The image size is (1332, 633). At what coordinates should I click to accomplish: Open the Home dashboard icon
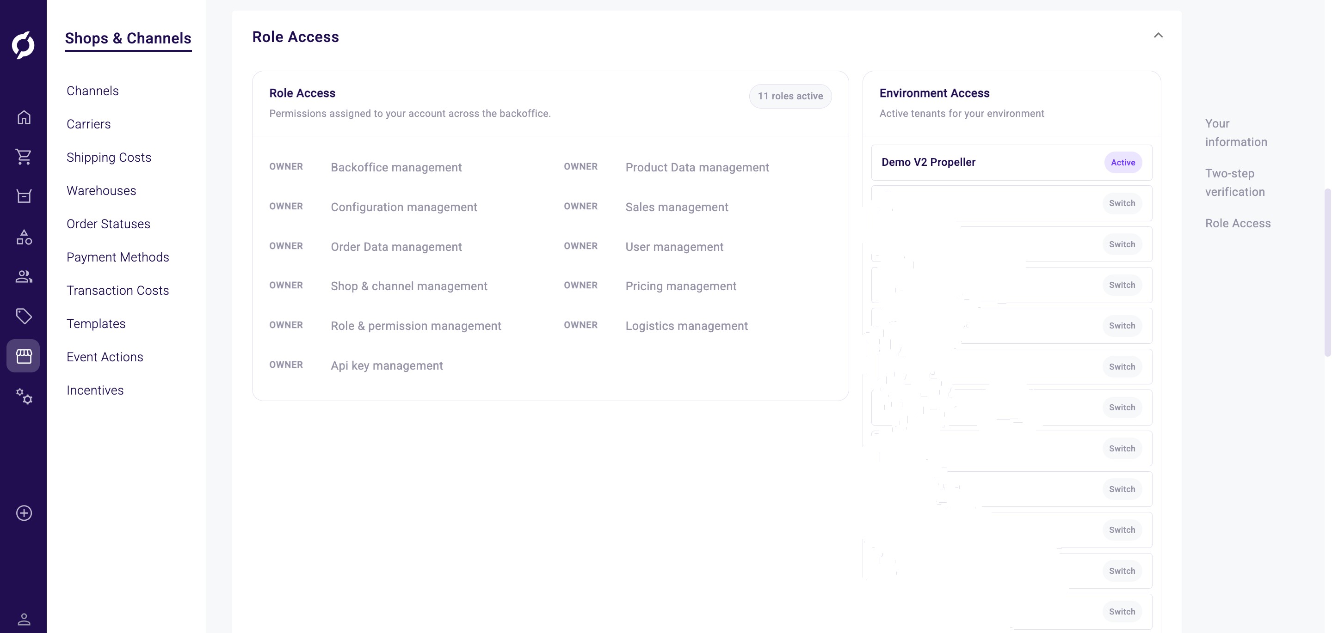coord(24,117)
